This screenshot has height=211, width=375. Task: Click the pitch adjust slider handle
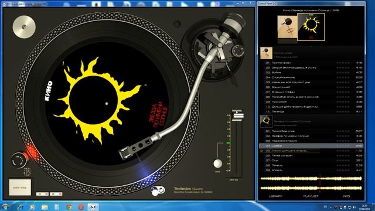pyautogui.click(x=238, y=115)
